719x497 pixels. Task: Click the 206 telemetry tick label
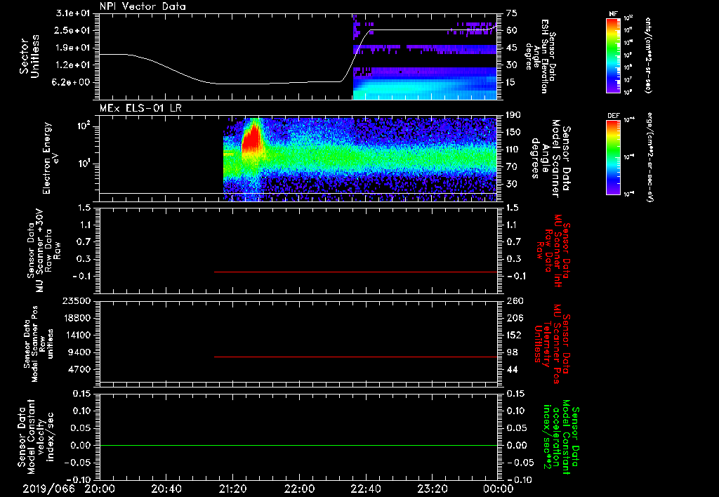pos(515,318)
